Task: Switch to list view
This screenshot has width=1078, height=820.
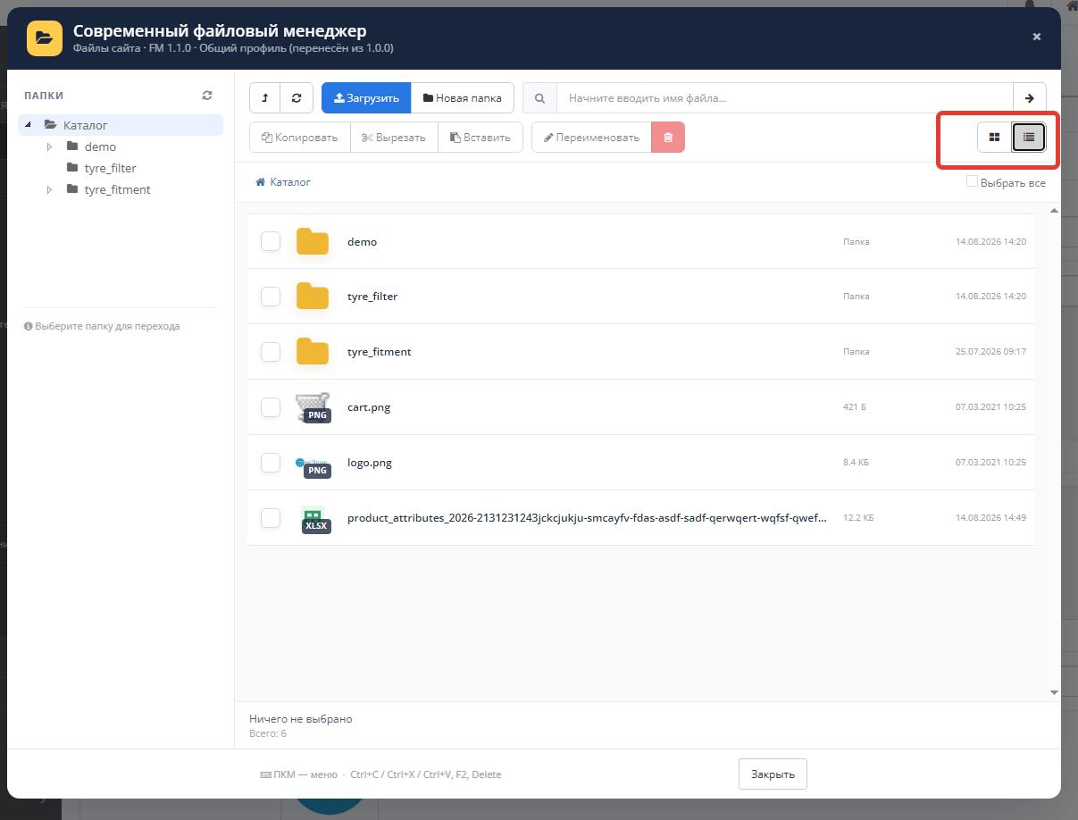Action: (1029, 138)
